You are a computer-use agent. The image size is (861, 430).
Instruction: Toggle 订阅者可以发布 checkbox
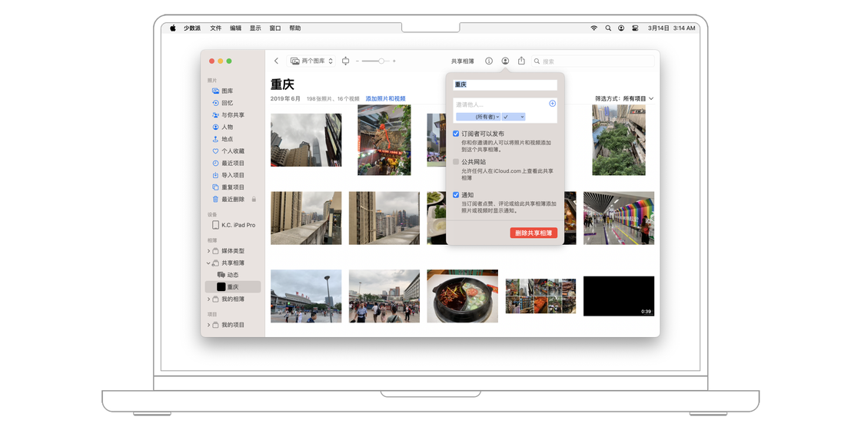pyautogui.click(x=456, y=134)
